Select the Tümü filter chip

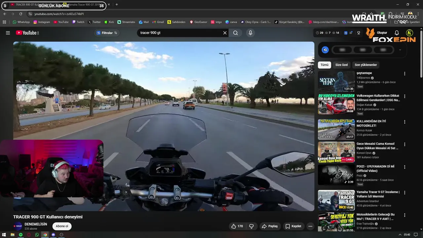click(x=325, y=65)
